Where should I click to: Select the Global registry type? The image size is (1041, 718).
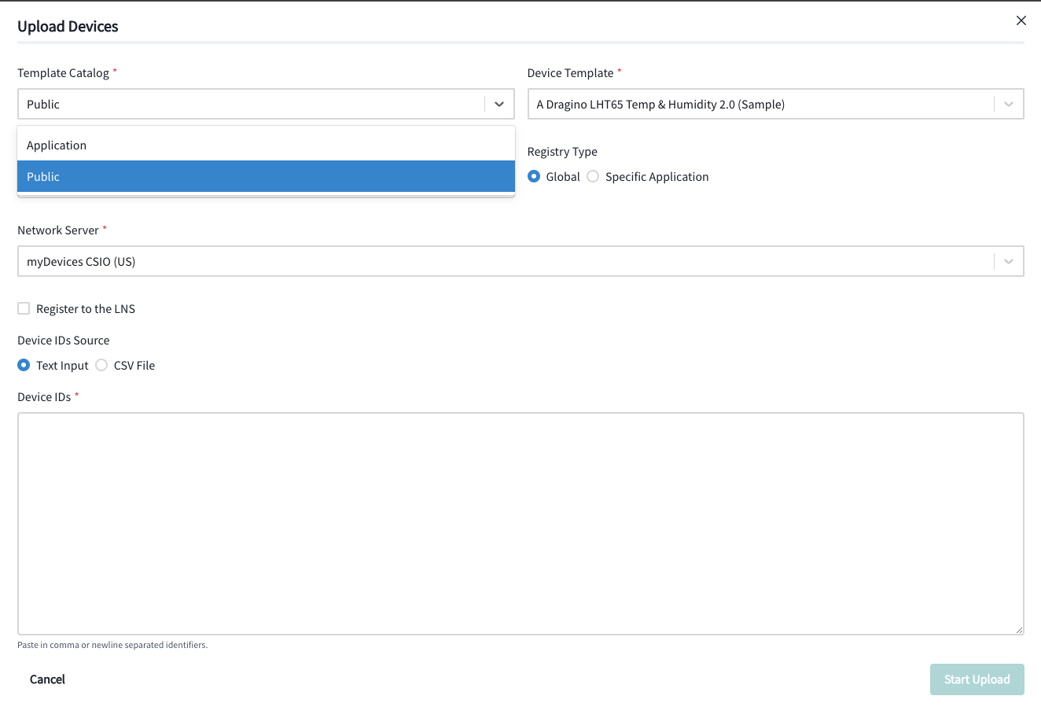535,177
